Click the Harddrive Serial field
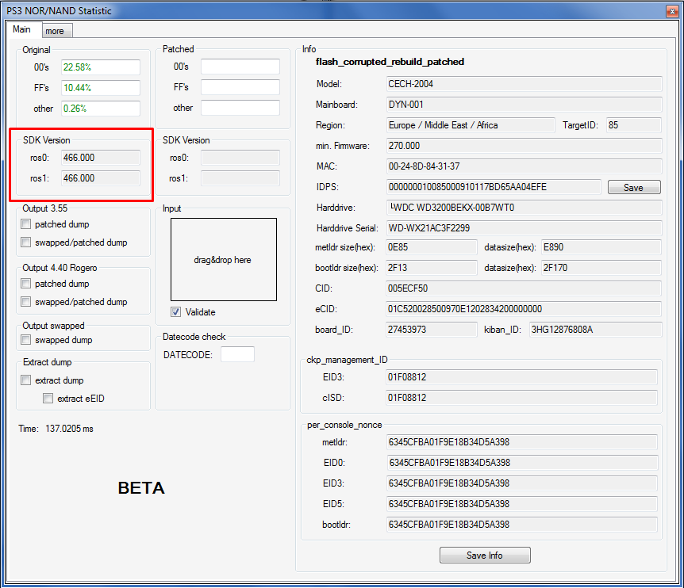The height and width of the screenshot is (588, 684). (525, 228)
